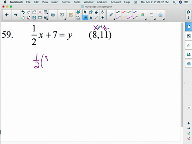Open the screen capture dropdown

coord(62,15)
